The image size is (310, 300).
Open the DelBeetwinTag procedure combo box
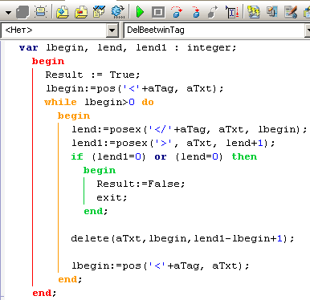coord(216,30)
